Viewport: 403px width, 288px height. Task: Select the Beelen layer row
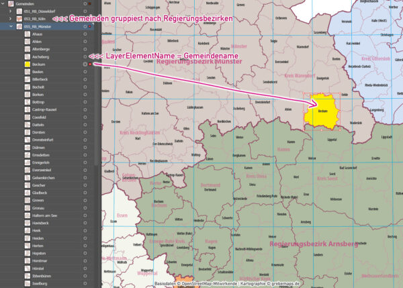(x=47, y=72)
